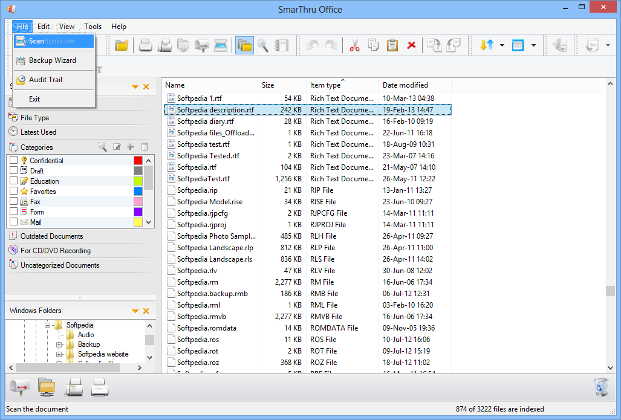This screenshot has height=420, width=621.
Task: Open the Edit menu
Action: tap(44, 27)
